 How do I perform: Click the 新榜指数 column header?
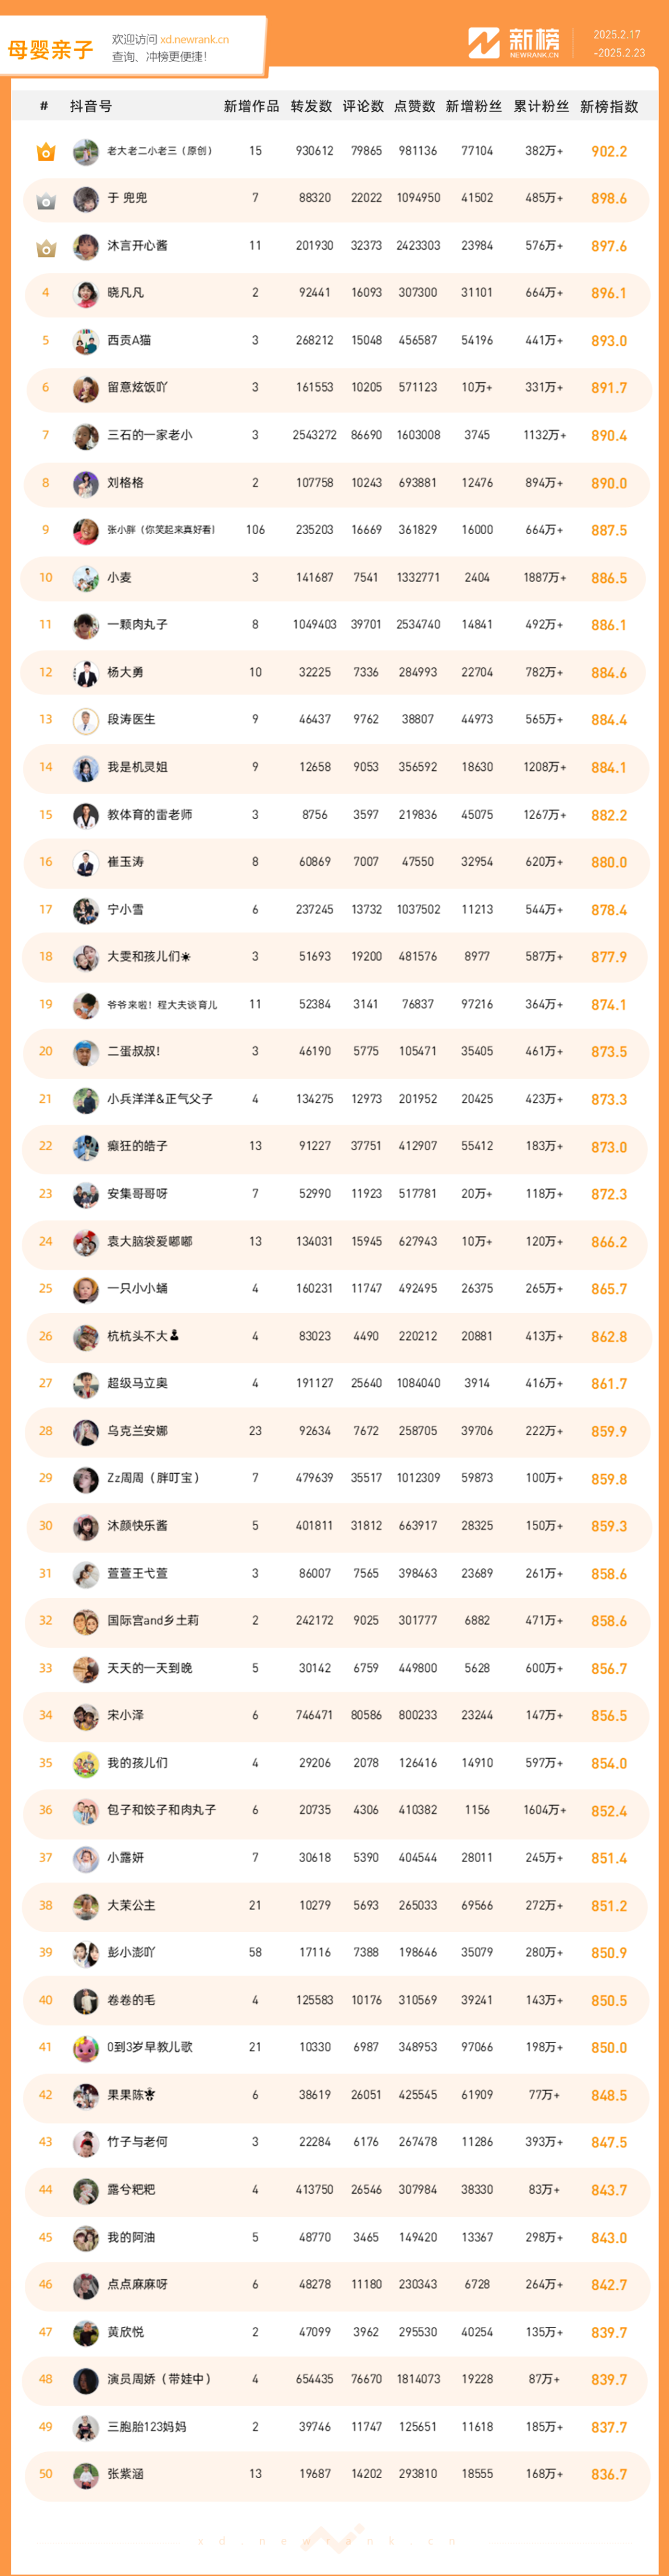[608, 107]
